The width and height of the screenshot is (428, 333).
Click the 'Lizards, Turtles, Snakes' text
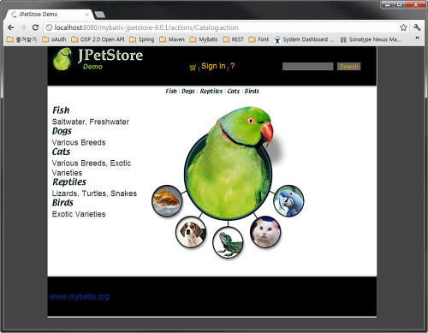click(94, 193)
